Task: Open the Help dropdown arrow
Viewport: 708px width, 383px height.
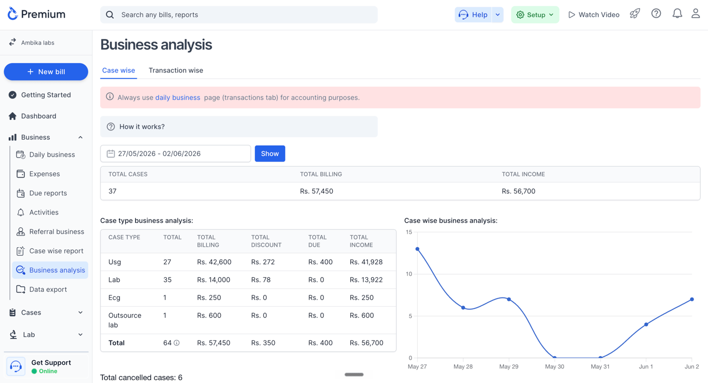Action: coord(498,15)
